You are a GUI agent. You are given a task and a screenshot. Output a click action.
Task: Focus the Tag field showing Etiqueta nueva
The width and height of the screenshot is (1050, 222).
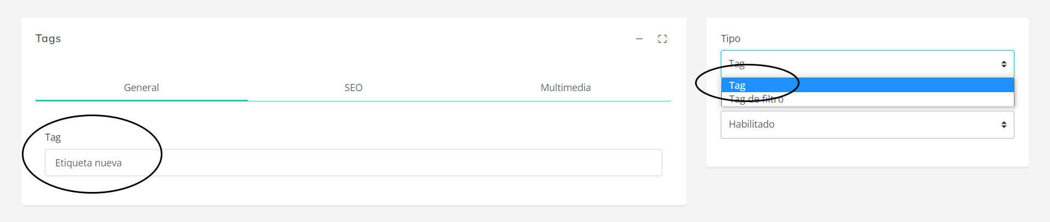(353, 163)
